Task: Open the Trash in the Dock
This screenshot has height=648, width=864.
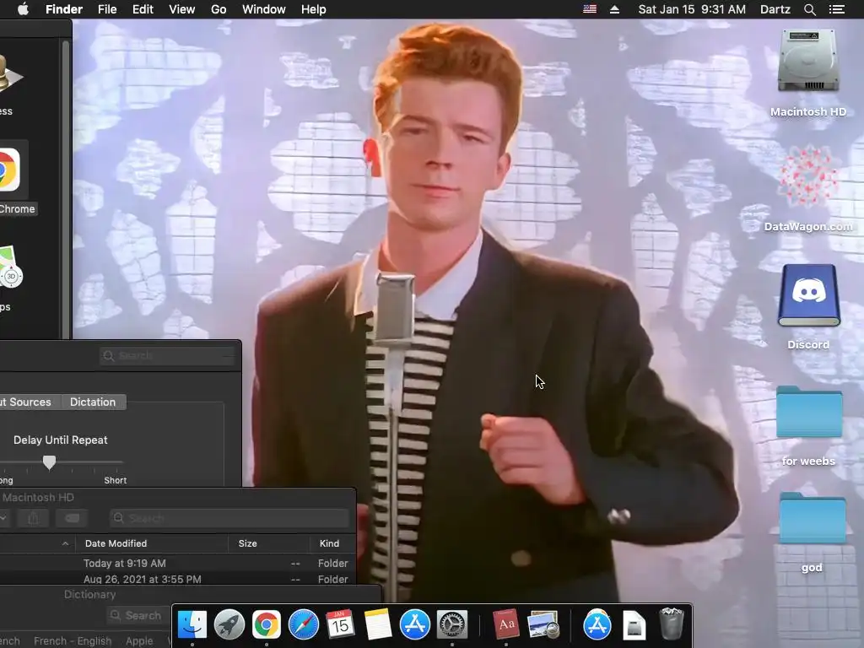Action: (671, 625)
